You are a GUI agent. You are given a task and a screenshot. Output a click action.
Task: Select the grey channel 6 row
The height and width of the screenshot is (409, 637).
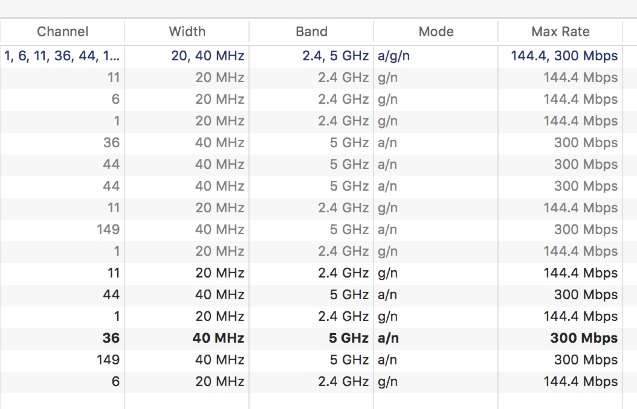point(318,100)
